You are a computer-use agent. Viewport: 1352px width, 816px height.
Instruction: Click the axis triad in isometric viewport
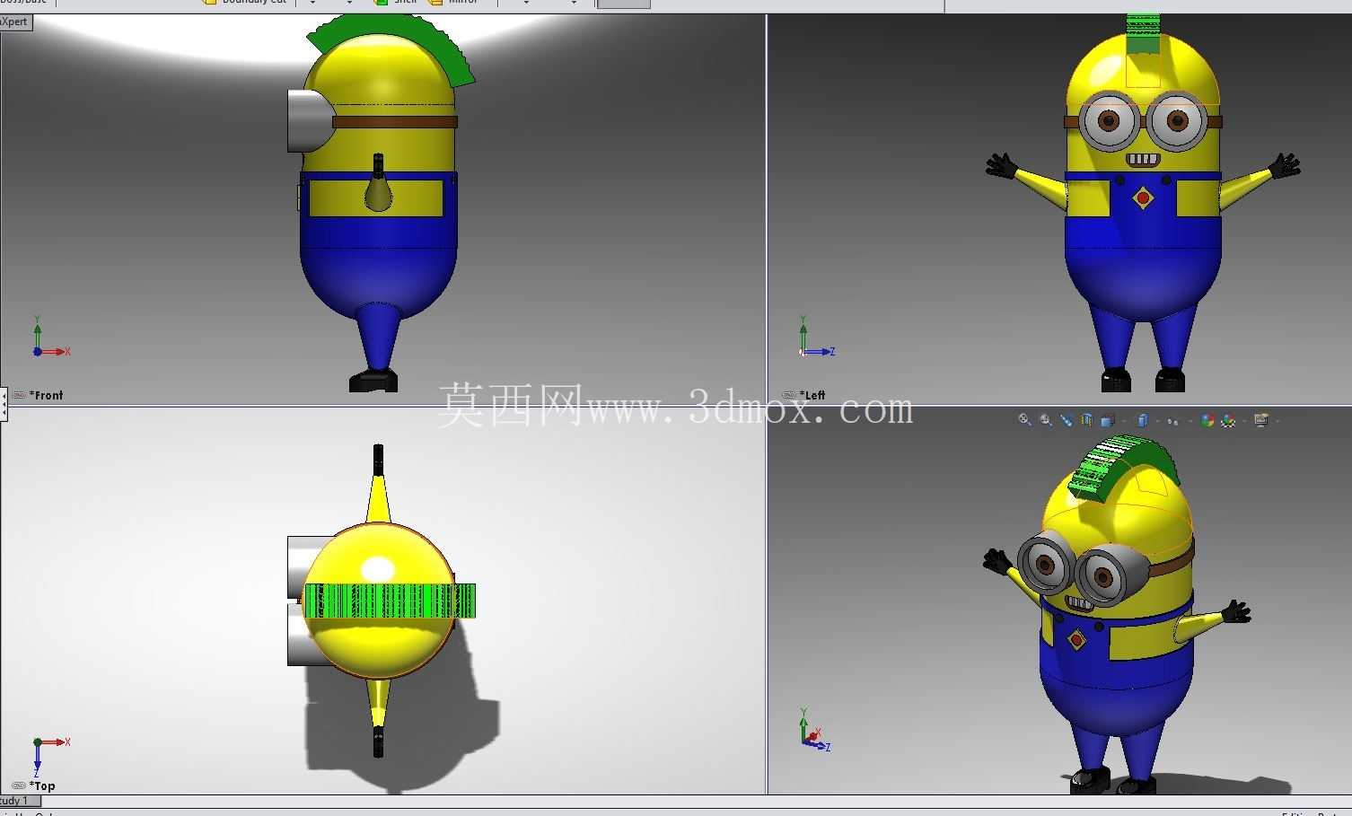point(814,731)
